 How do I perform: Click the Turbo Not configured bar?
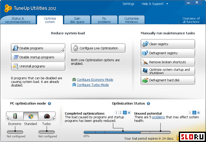tap(47, 132)
